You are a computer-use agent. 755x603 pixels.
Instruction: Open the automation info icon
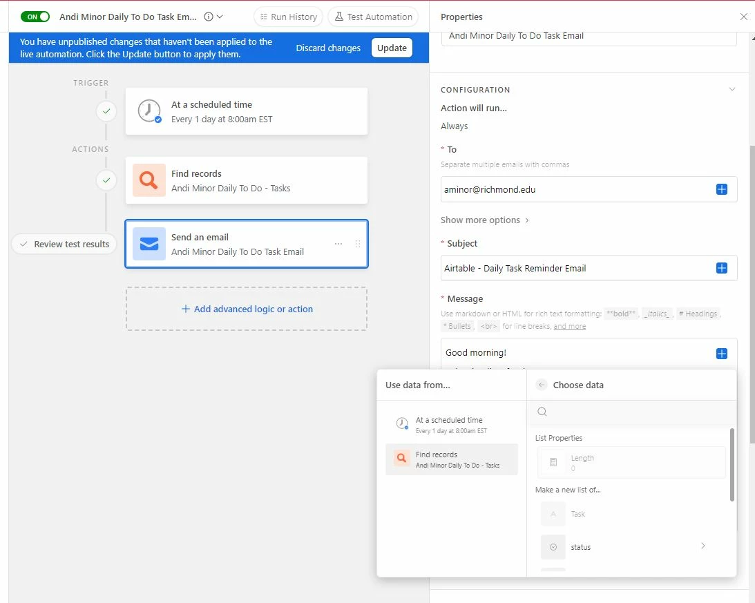pyautogui.click(x=209, y=17)
